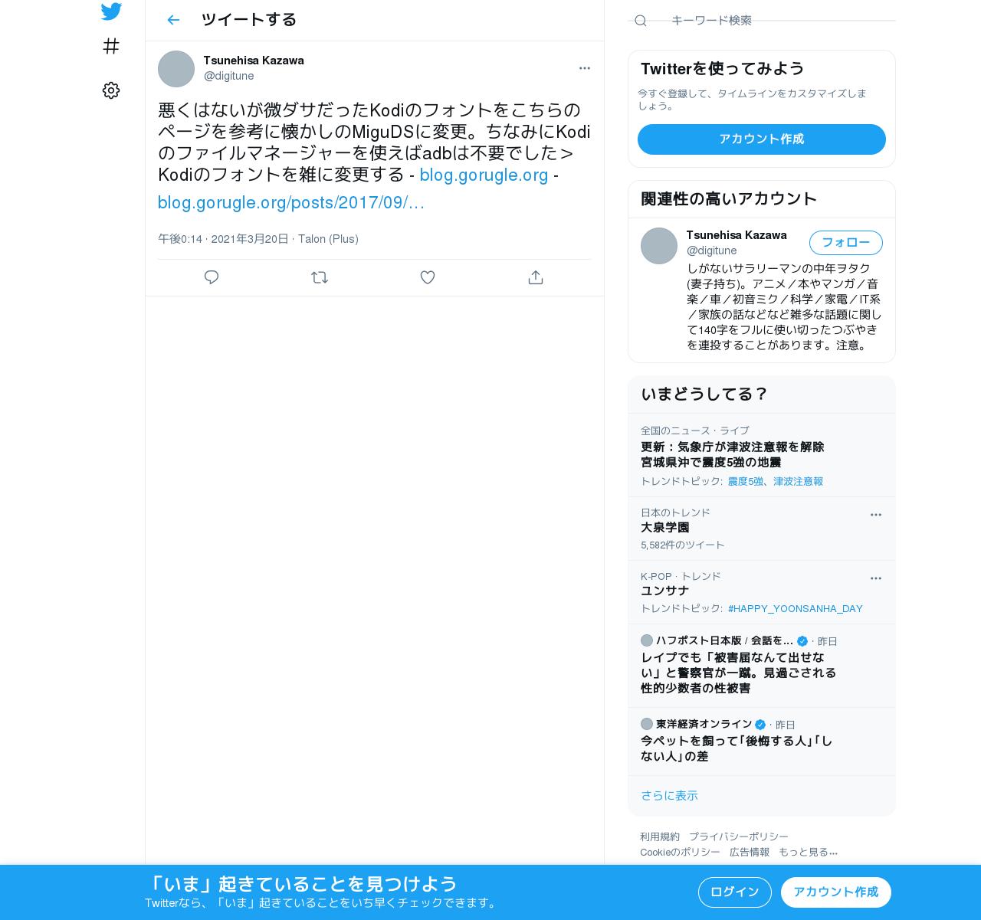Open the settings gear icon
This screenshot has height=920, width=981.
click(111, 90)
